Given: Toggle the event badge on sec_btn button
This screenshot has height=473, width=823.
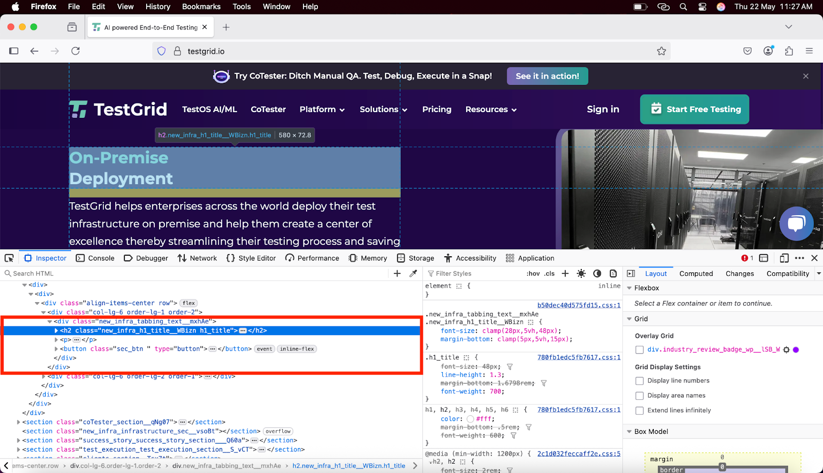Looking at the screenshot, I should [x=264, y=349].
